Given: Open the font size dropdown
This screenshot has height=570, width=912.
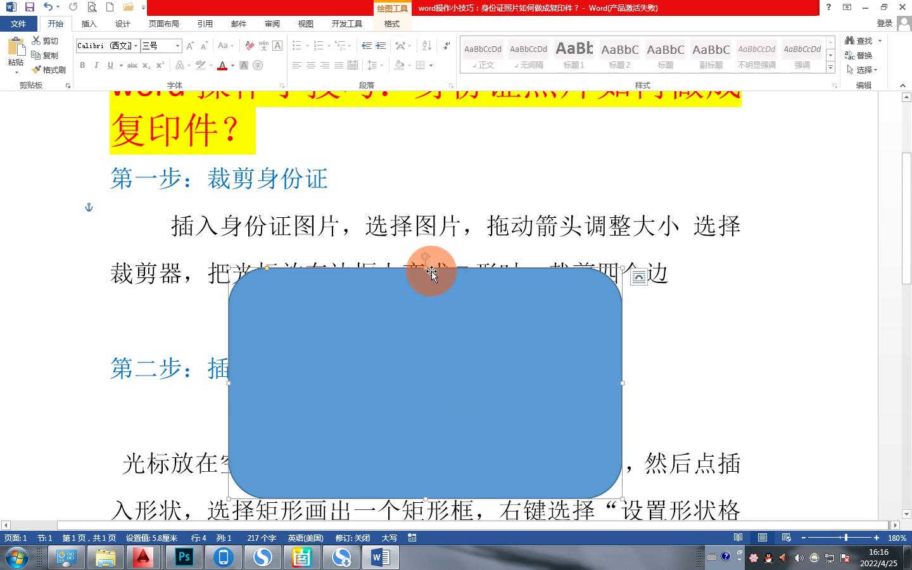Looking at the screenshot, I should pos(177,46).
